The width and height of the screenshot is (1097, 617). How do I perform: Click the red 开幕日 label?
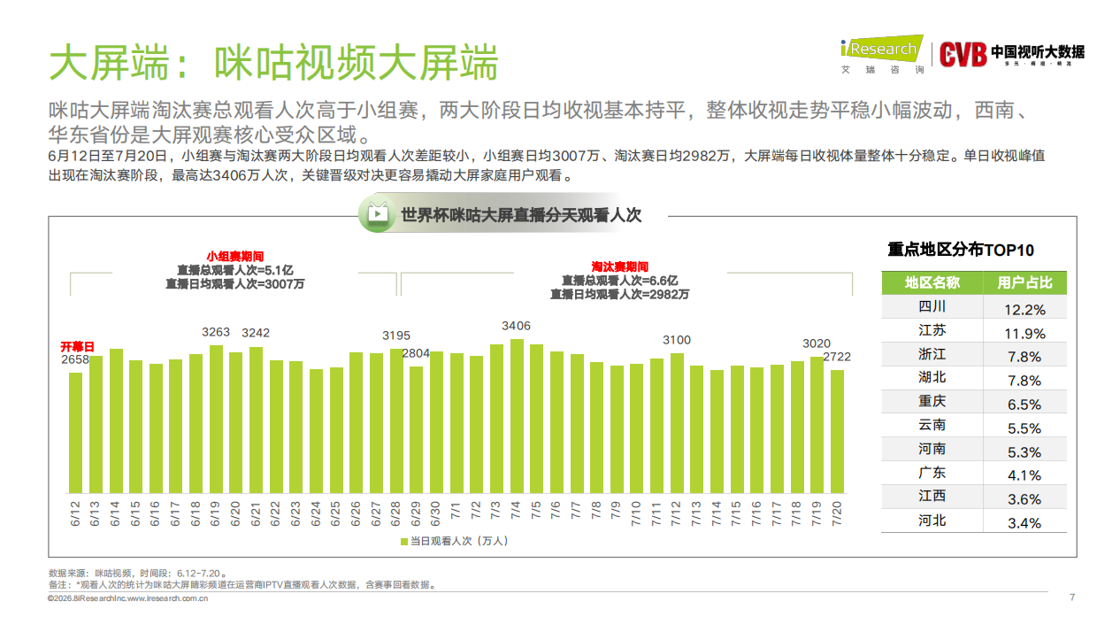click(x=77, y=346)
